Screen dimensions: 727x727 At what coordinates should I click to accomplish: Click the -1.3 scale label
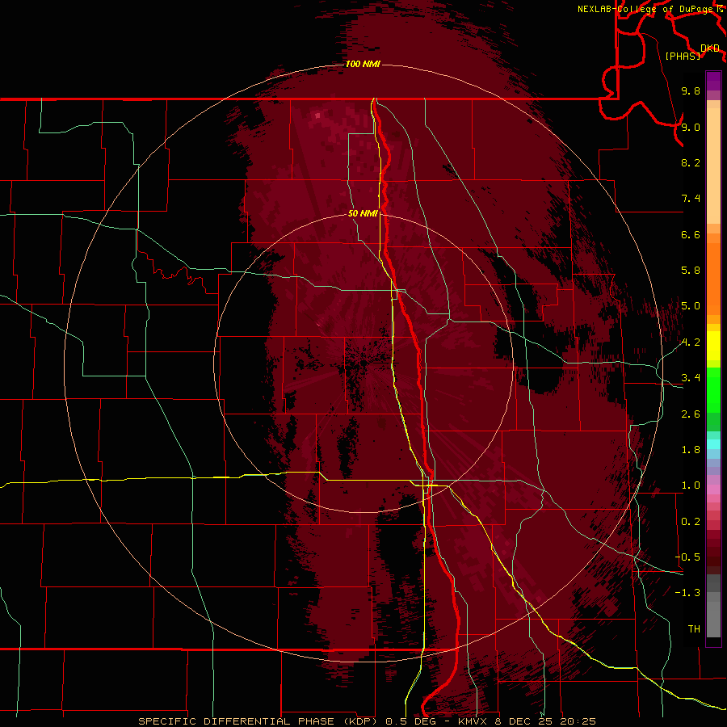point(687,593)
